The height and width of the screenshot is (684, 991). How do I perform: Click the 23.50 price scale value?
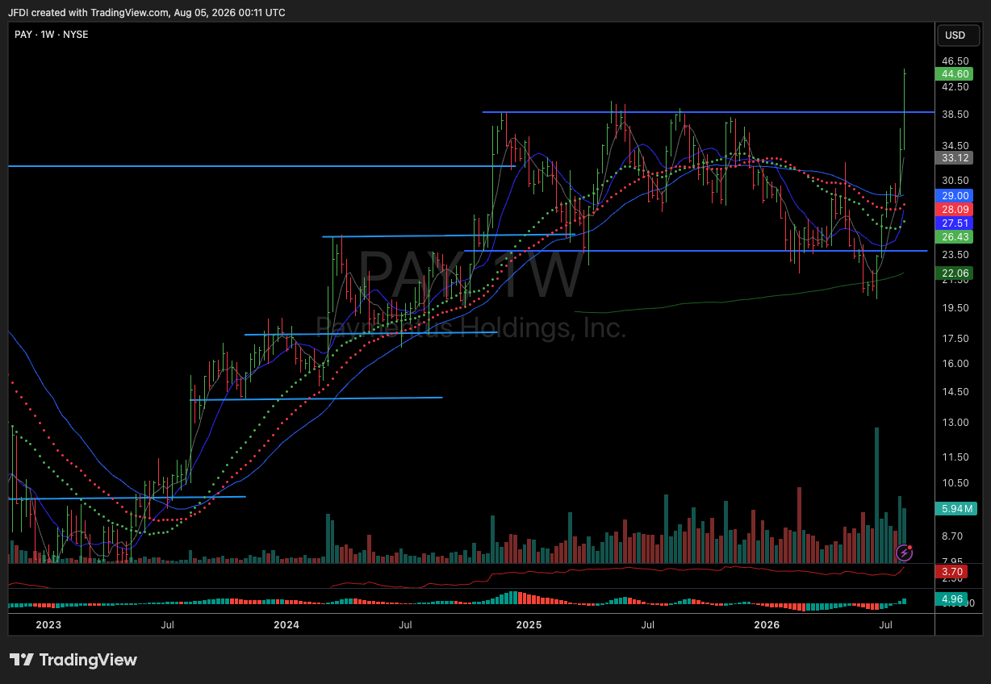click(x=955, y=254)
